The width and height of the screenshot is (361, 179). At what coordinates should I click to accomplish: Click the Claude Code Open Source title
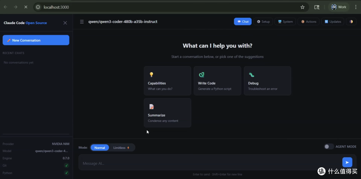click(x=25, y=23)
